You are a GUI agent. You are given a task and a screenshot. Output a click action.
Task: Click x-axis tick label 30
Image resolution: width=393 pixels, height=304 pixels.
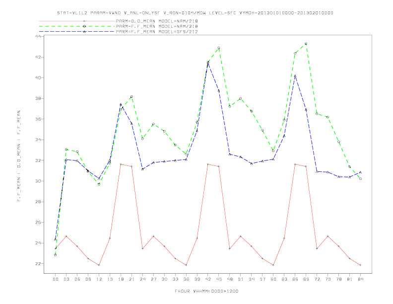164,279
